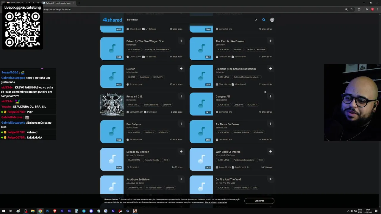This screenshot has width=381, height=214.
Task: Run search with the magnifier icon
Action: pos(264,20)
